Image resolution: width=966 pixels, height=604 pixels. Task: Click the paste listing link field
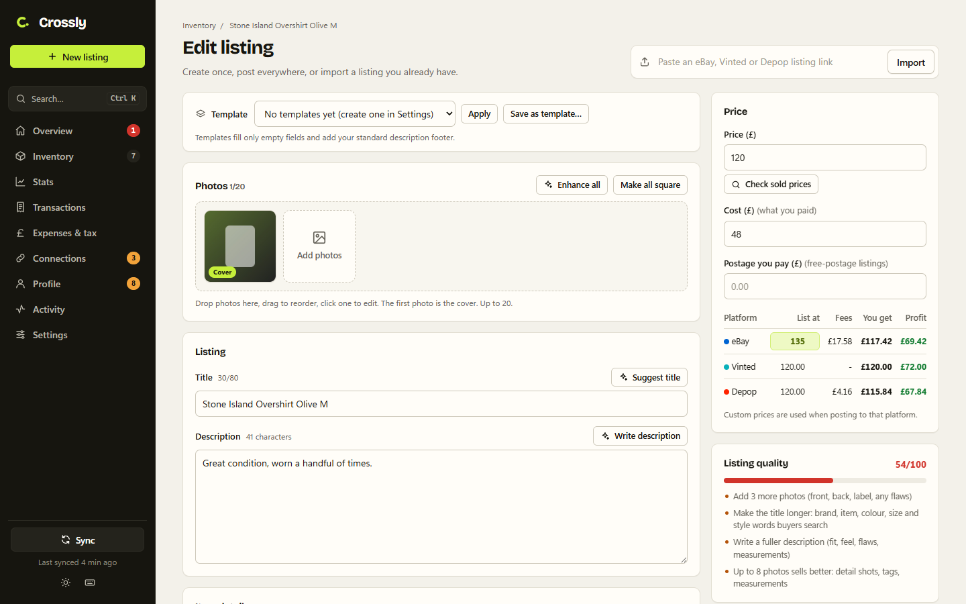tap(768, 62)
